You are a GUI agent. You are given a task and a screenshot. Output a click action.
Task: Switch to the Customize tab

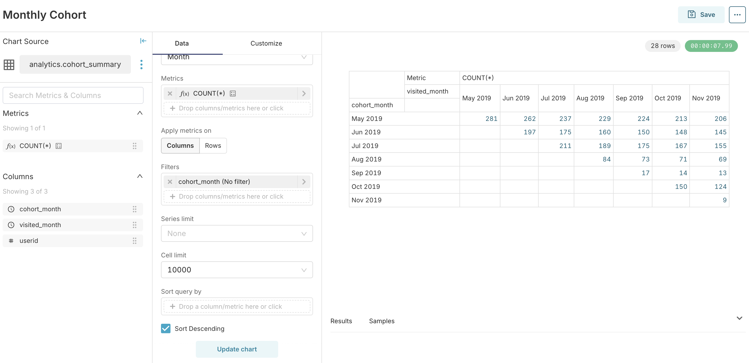pyautogui.click(x=266, y=43)
